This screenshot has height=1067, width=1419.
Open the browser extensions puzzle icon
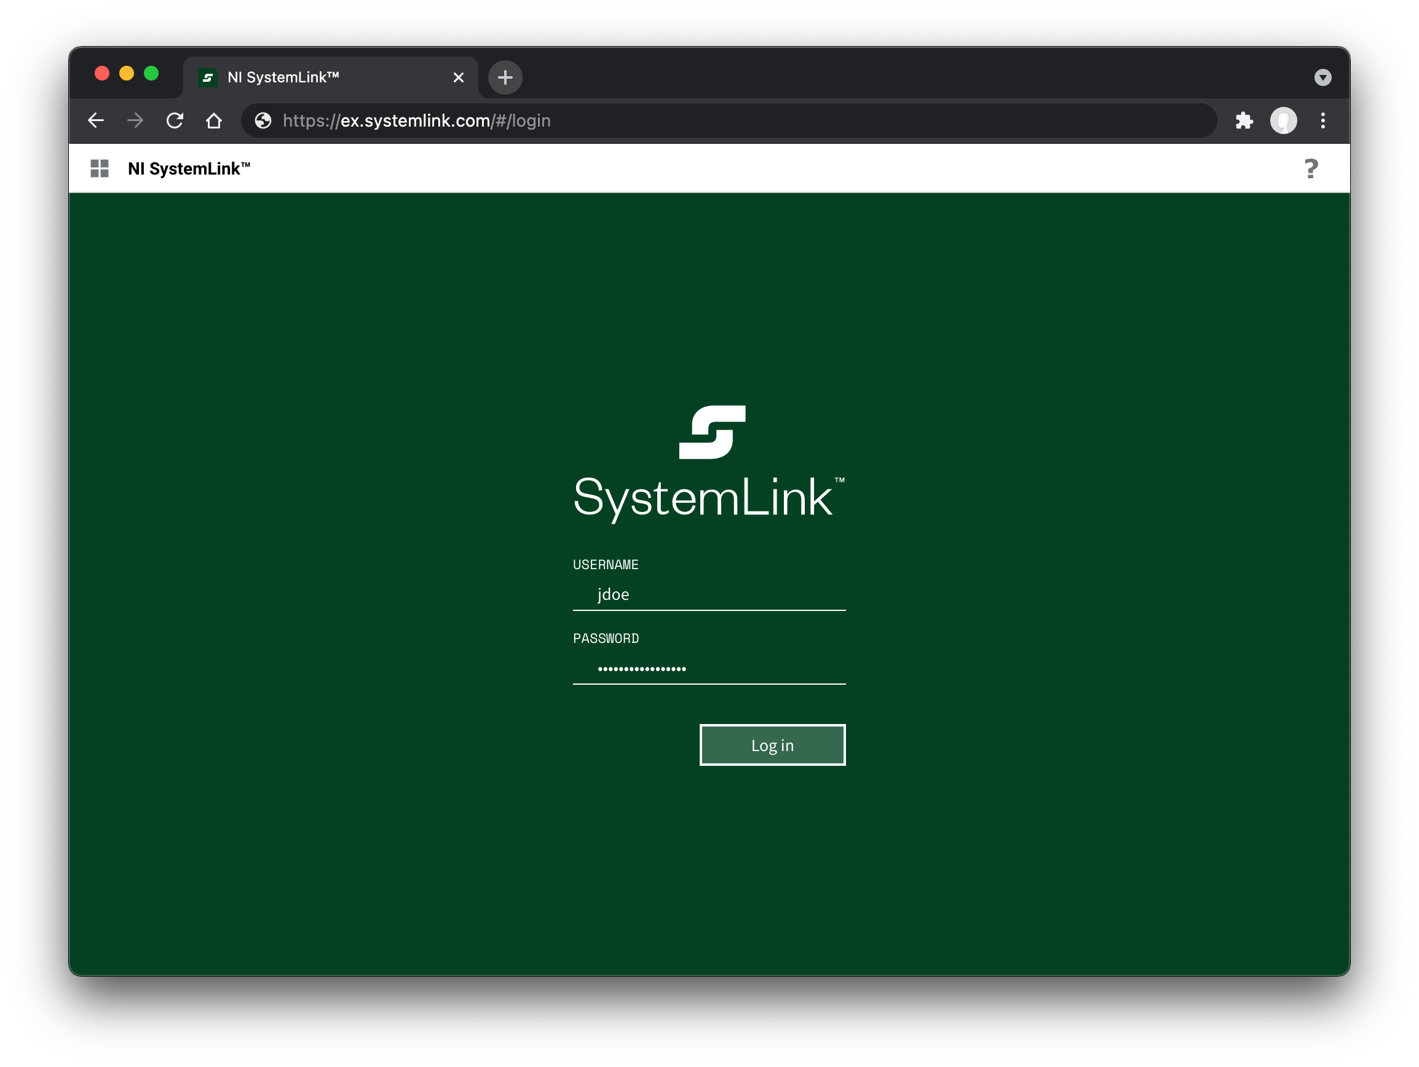(x=1243, y=120)
